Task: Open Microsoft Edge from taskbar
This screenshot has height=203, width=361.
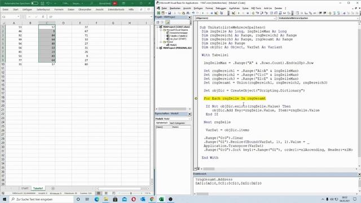Action: pyautogui.click(x=96, y=199)
